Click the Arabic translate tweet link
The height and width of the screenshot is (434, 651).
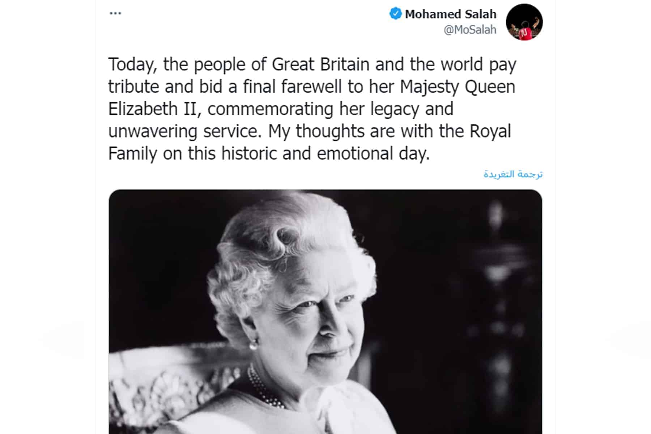pyautogui.click(x=513, y=174)
